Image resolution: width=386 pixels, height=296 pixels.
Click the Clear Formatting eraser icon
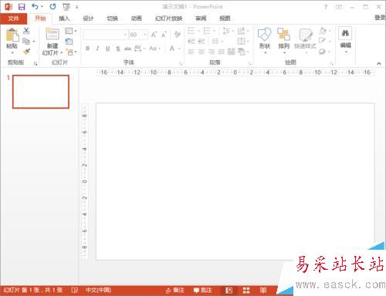pos(178,35)
